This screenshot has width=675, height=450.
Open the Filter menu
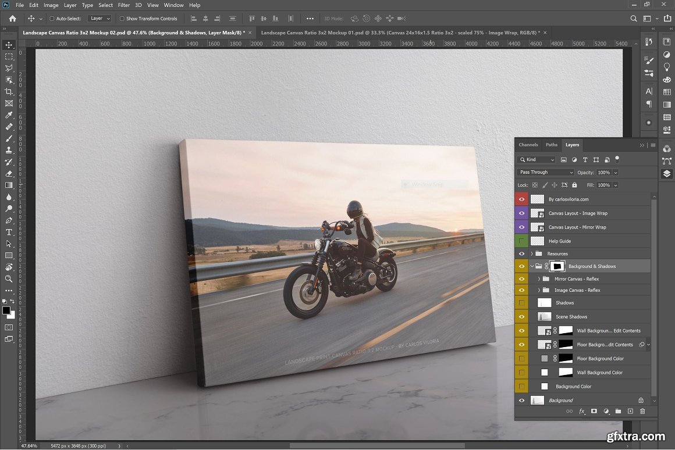[x=123, y=5]
